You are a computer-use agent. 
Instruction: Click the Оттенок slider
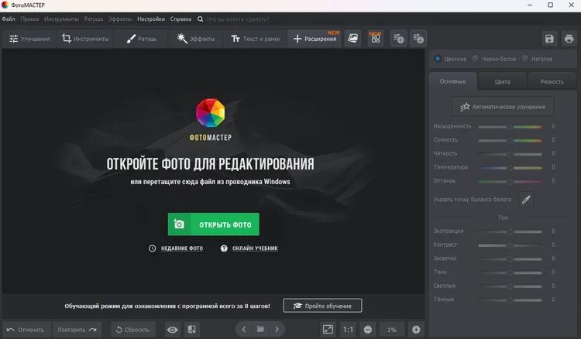[510, 181]
